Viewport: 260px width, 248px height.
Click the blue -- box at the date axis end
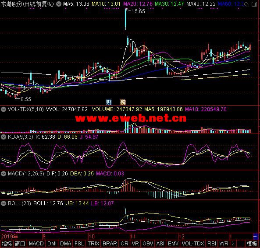click(x=255, y=236)
